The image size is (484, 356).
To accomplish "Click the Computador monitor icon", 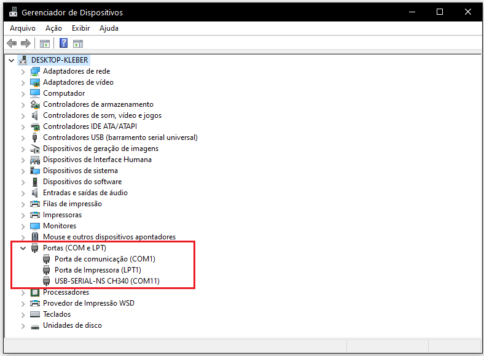I will 35,93.
